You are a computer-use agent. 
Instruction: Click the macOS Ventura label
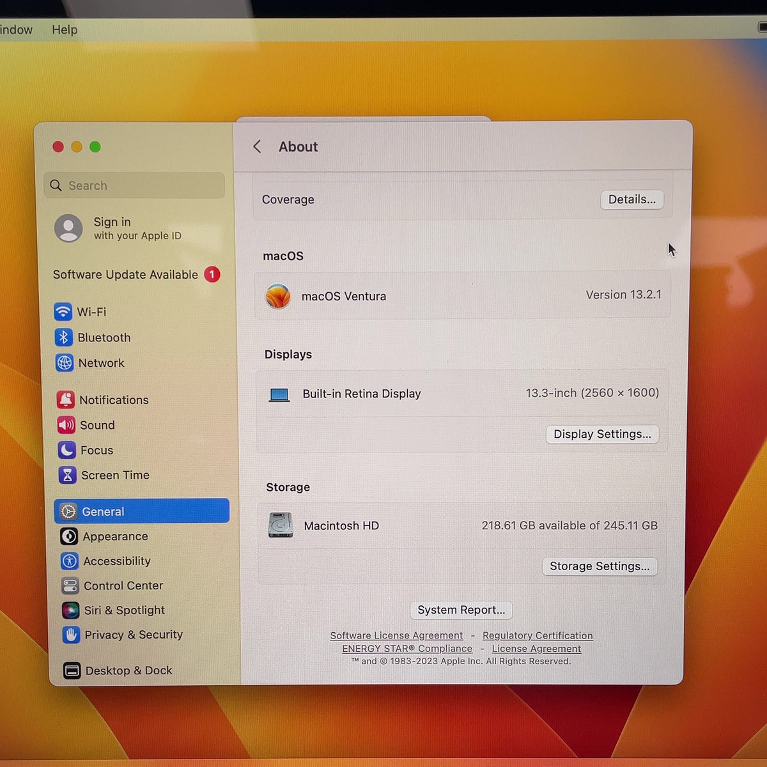tap(344, 297)
